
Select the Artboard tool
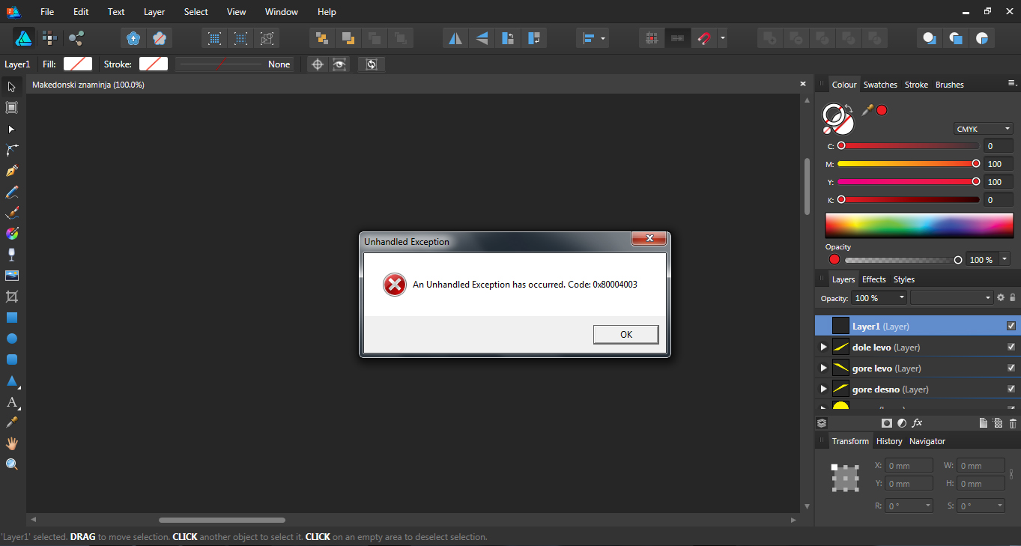(11, 108)
